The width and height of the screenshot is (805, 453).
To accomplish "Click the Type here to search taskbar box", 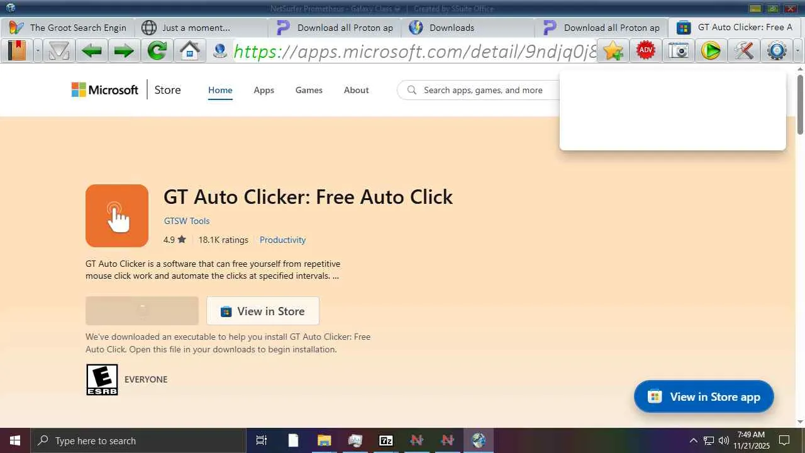I will (x=138, y=440).
